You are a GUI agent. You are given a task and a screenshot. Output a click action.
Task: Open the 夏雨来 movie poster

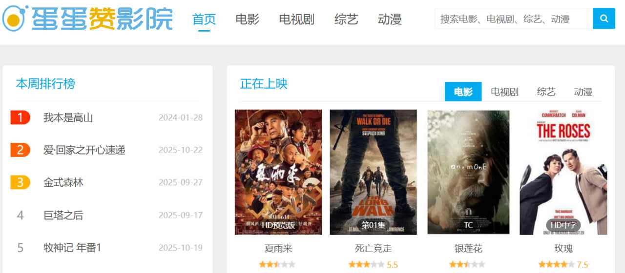tap(278, 172)
